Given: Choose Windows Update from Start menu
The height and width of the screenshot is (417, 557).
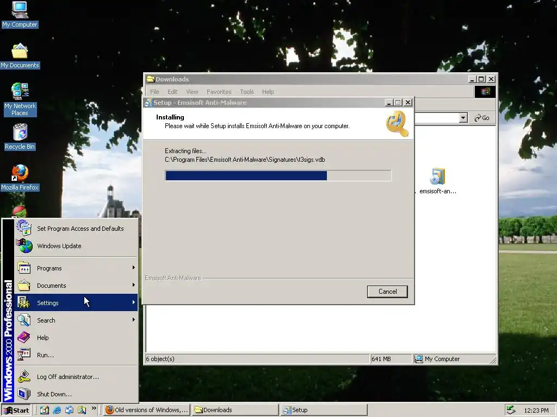Looking at the screenshot, I should pyautogui.click(x=76, y=246).
